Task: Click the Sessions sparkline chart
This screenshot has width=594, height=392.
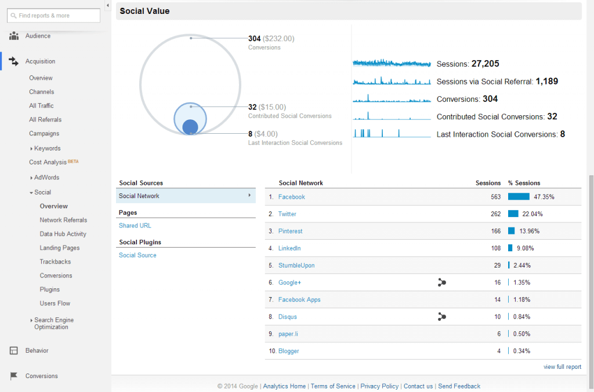Action: (392, 63)
